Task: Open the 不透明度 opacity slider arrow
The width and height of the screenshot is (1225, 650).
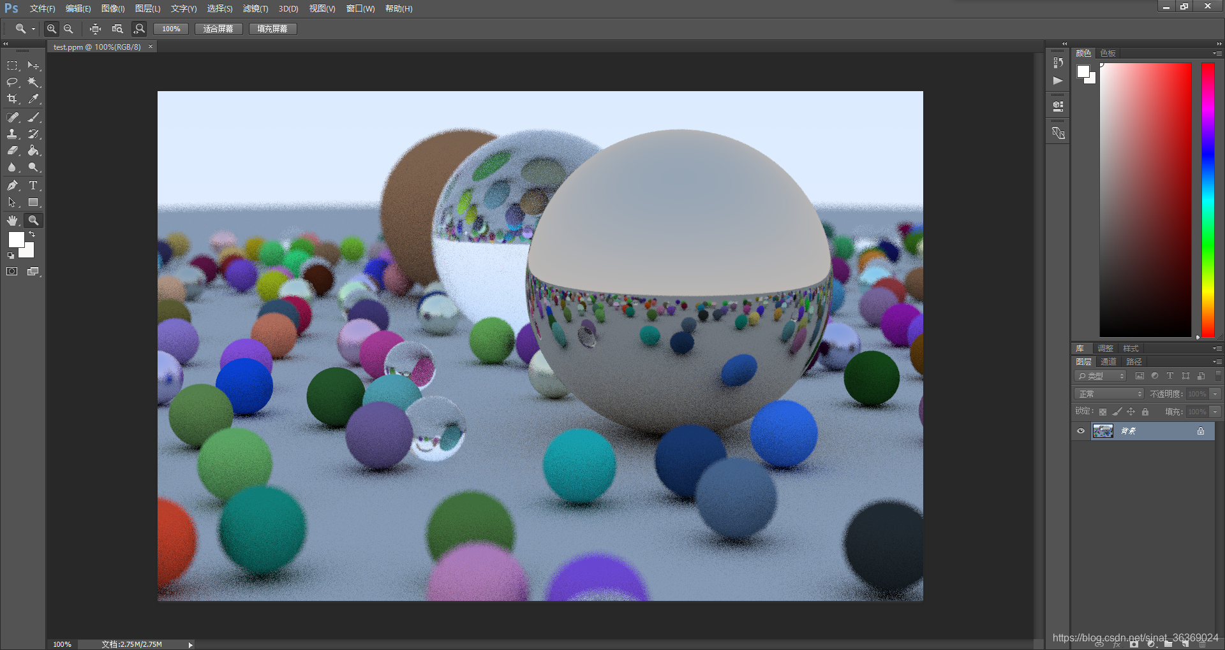Action: [x=1215, y=394]
